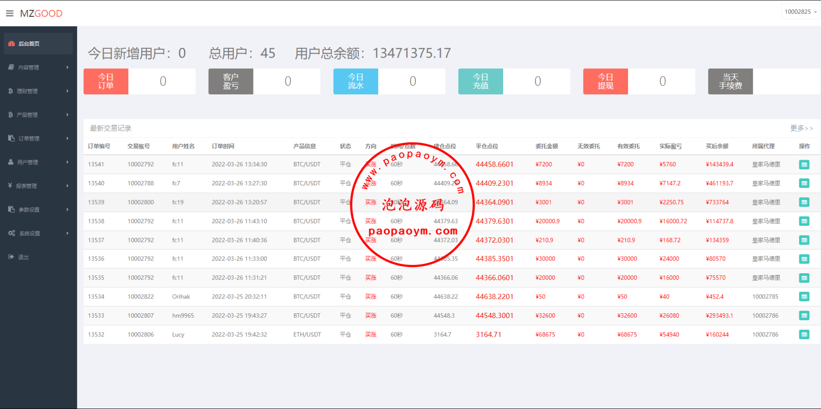821x409 pixels.
Task: Open the 产品管理 menu item
Action: click(x=27, y=115)
